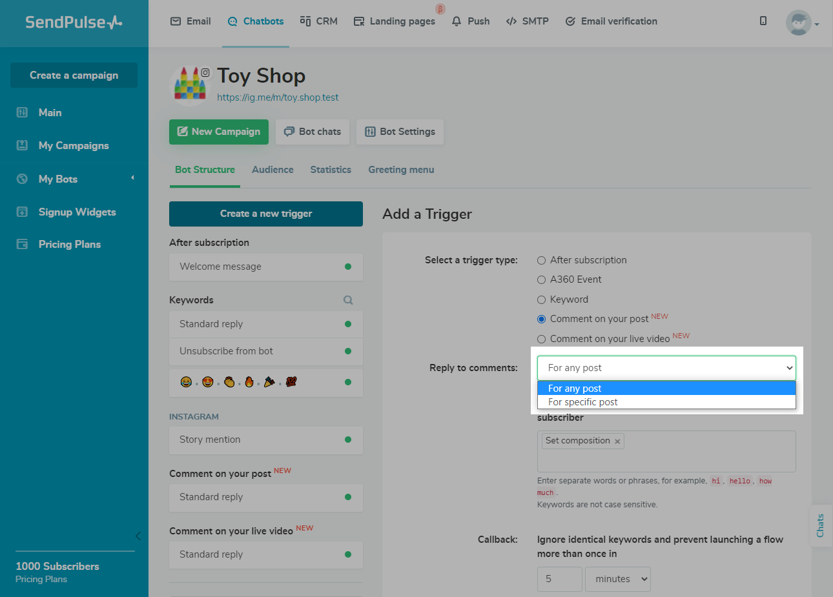Choose the For any post option

(x=666, y=388)
